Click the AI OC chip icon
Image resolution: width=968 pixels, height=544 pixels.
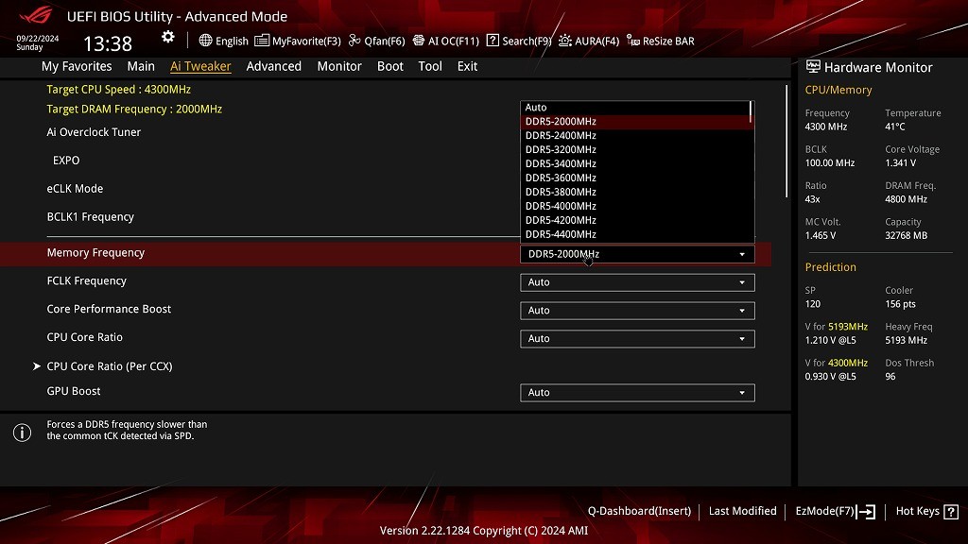[x=419, y=41]
